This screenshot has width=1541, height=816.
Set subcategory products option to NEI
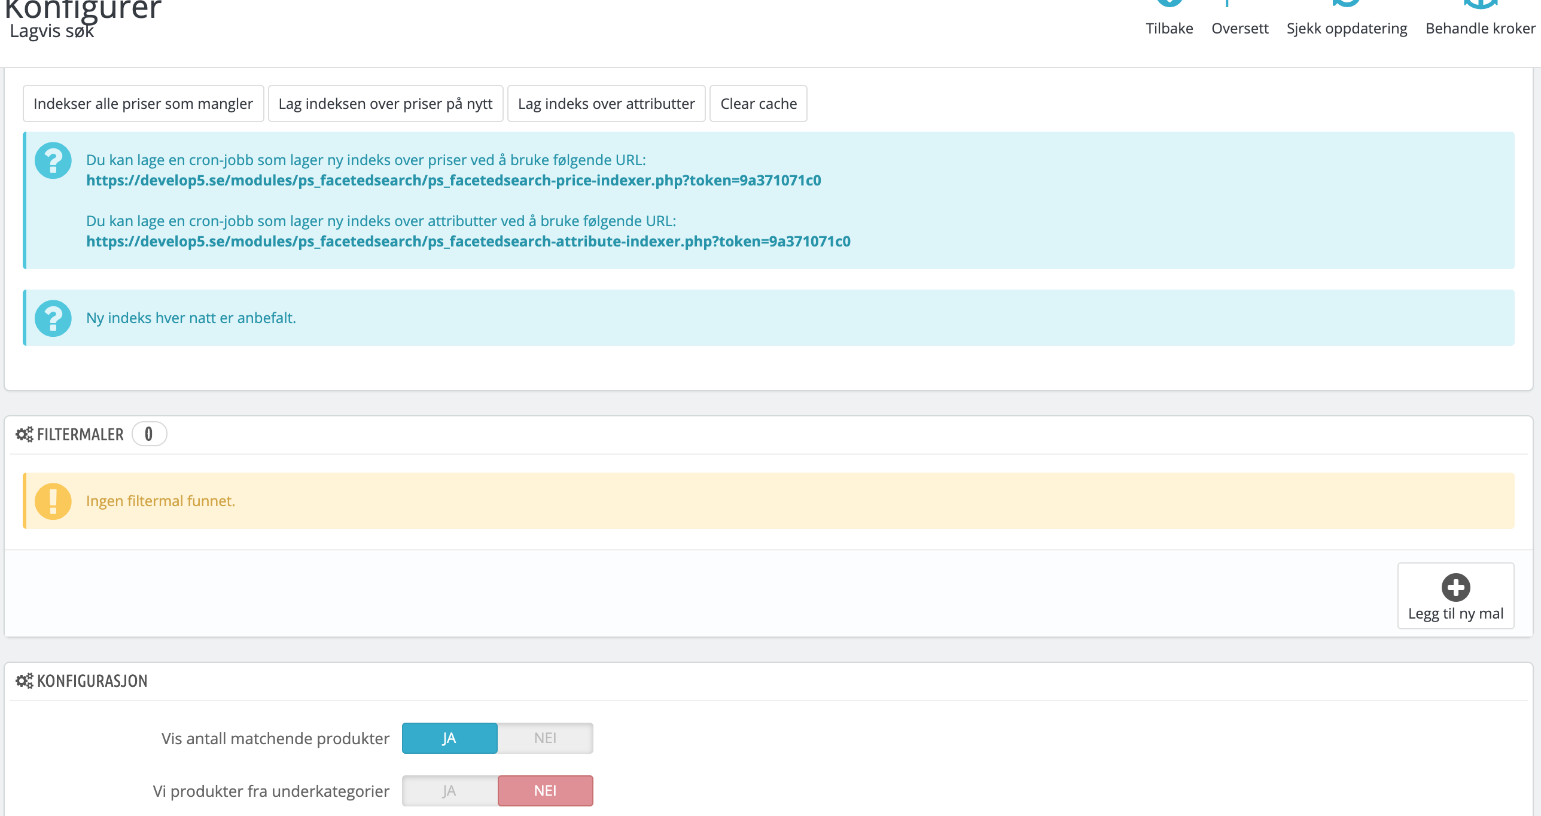coord(545,790)
